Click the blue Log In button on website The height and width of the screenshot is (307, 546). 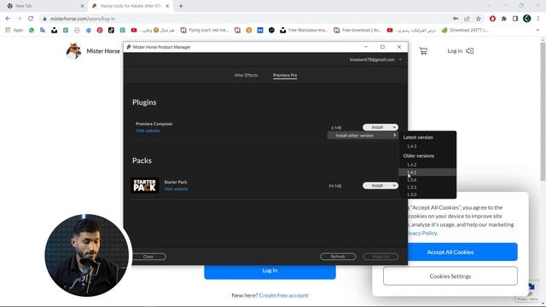coord(270,271)
